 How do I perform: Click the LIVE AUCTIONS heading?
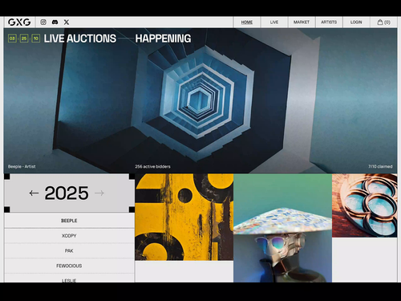pyautogui.click(x=80, y=39)
